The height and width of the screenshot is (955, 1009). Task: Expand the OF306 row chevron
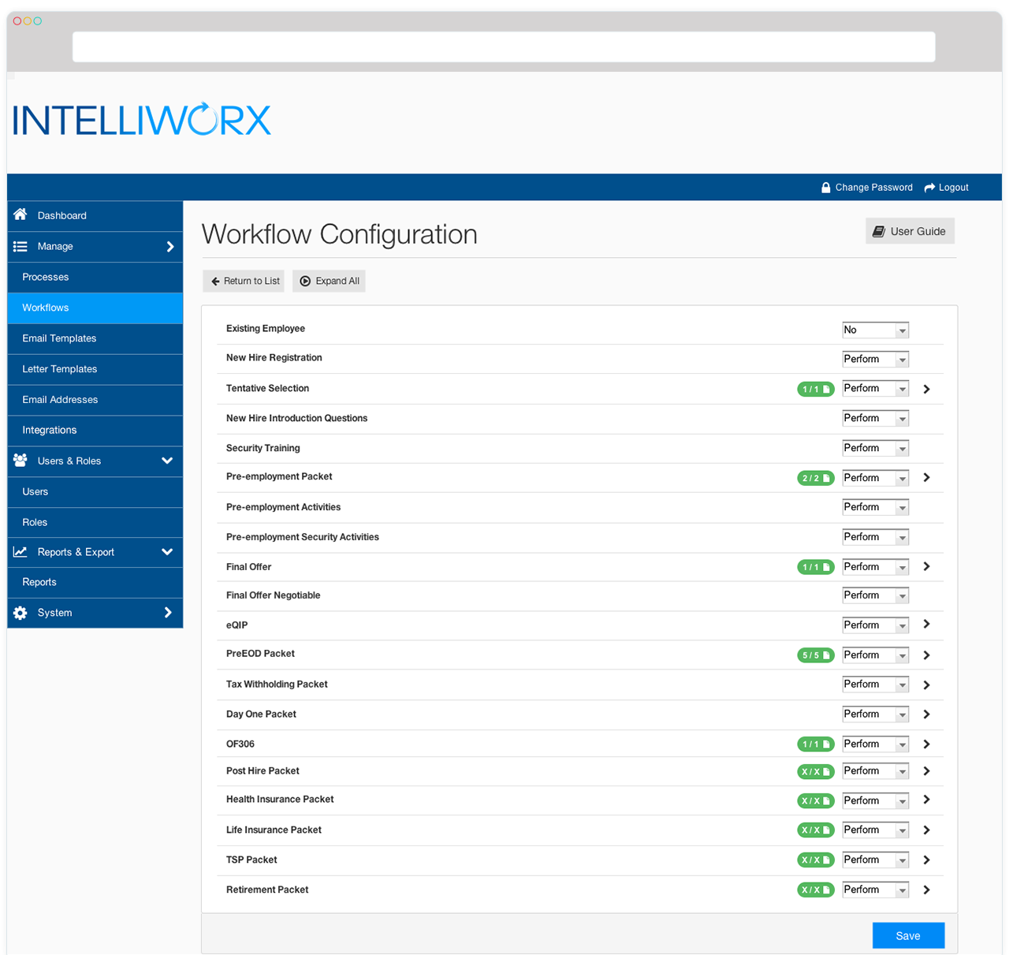pos(927,744)
